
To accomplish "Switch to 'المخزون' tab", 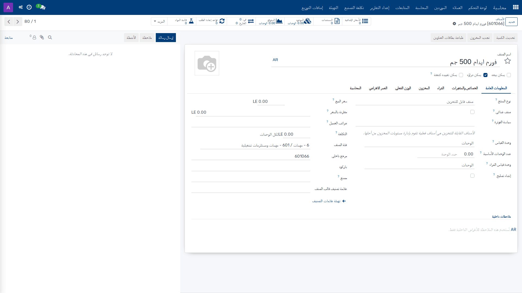I will click(x=424, y=88).
